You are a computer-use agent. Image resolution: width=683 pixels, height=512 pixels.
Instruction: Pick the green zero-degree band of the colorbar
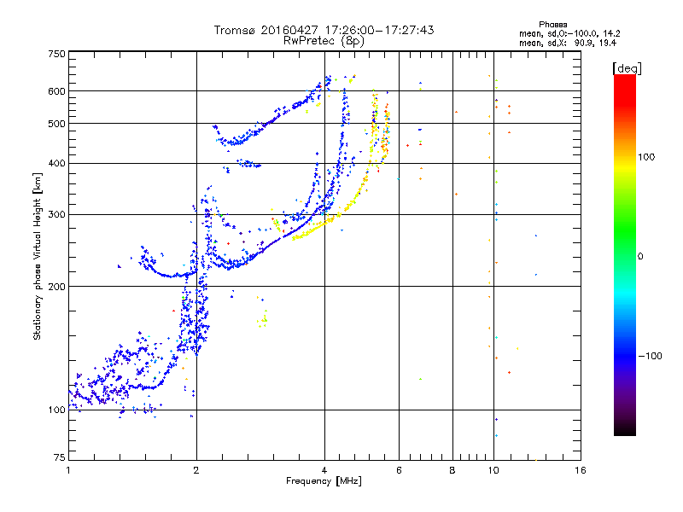point(625,256)
